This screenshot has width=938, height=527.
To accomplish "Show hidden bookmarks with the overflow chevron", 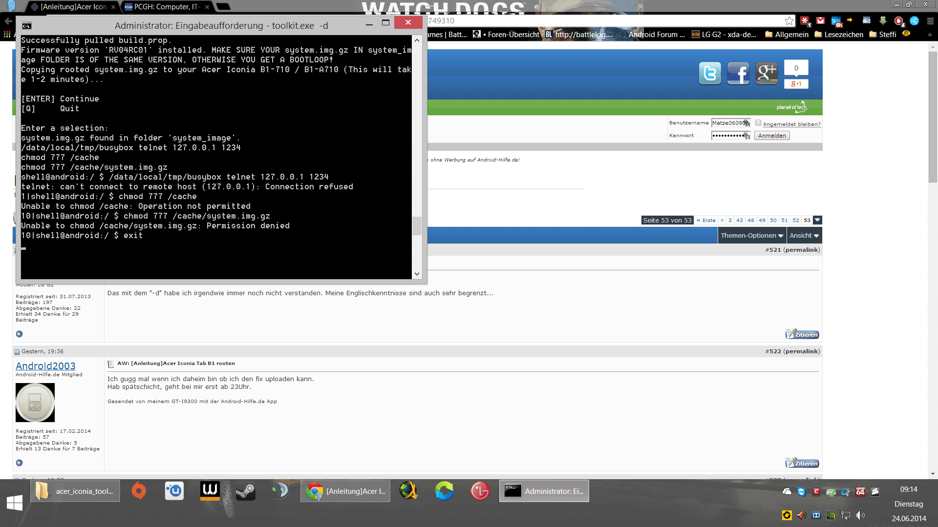I will (930, 35).
